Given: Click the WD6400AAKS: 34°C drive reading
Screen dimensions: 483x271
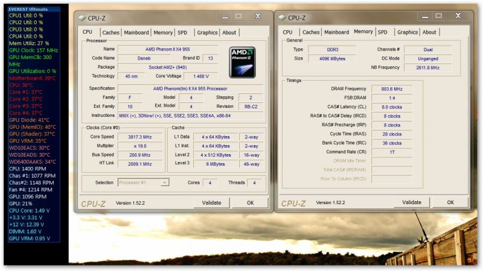Looking at the screenshot, I should click(x=33, y=161).
